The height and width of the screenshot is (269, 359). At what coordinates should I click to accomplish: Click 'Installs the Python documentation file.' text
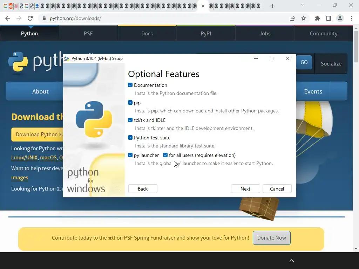coord(176,93)
